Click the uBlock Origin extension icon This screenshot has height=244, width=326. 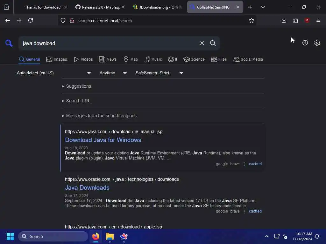pos(307,20)
